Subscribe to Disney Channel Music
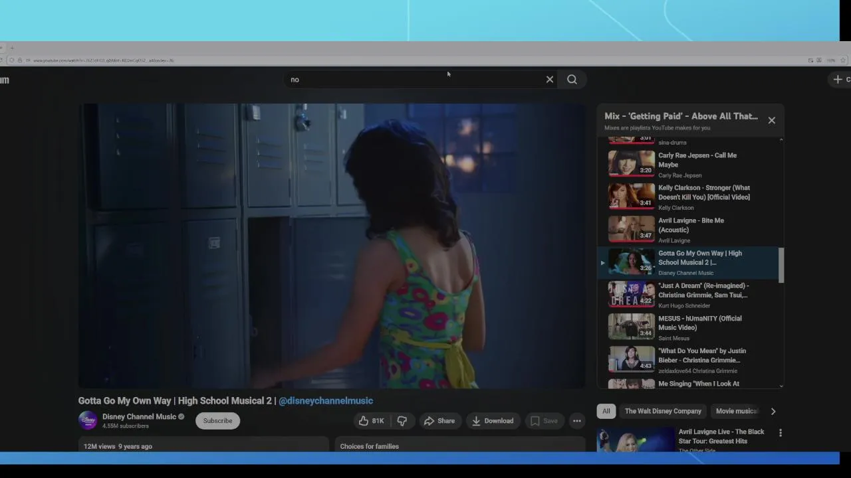The image size is (851, 478). coord(217,421)
